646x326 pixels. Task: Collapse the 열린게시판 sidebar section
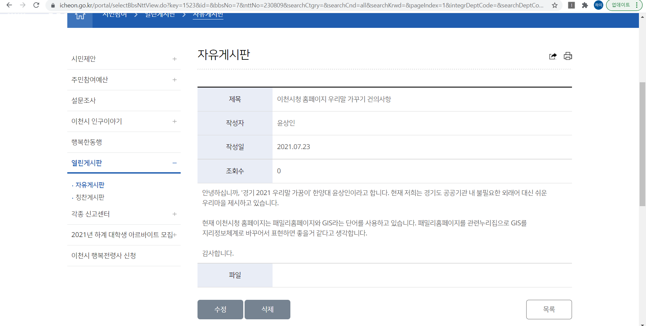[x=174, y=163]
